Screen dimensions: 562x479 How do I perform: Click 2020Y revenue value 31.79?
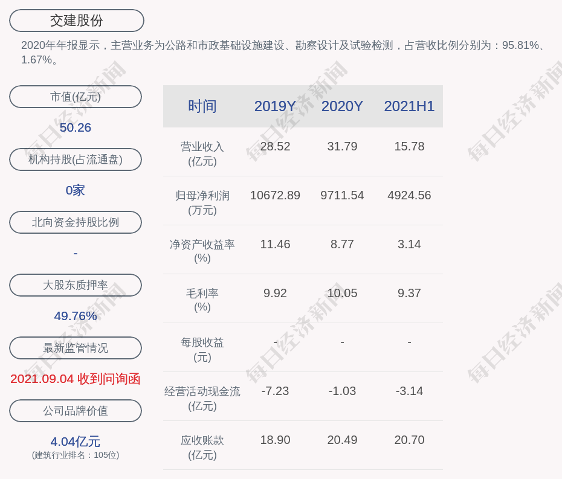(342, 146)
